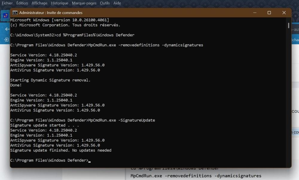
Task: Click the sign-in arrow icon on the left edge
Action: (x=6, y=39)
